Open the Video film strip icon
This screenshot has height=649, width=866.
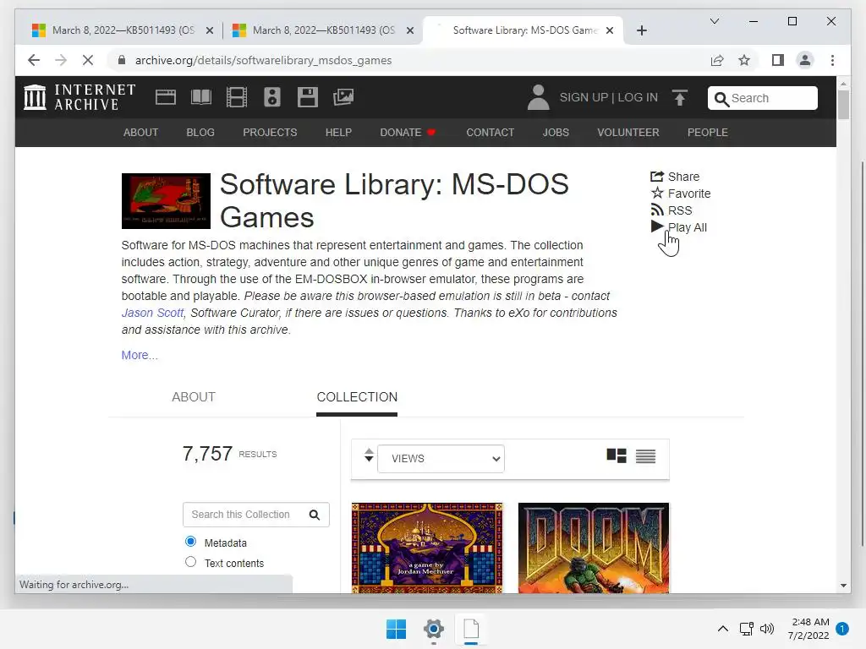coord(237,97)
